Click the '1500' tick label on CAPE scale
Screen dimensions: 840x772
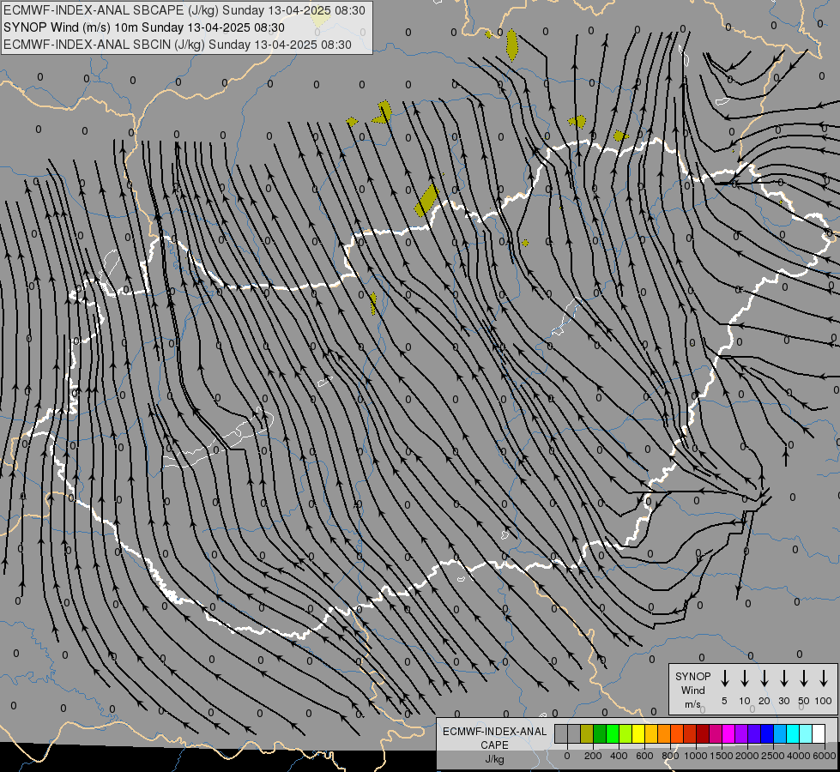pyautogui.click(x=722, y=756)
